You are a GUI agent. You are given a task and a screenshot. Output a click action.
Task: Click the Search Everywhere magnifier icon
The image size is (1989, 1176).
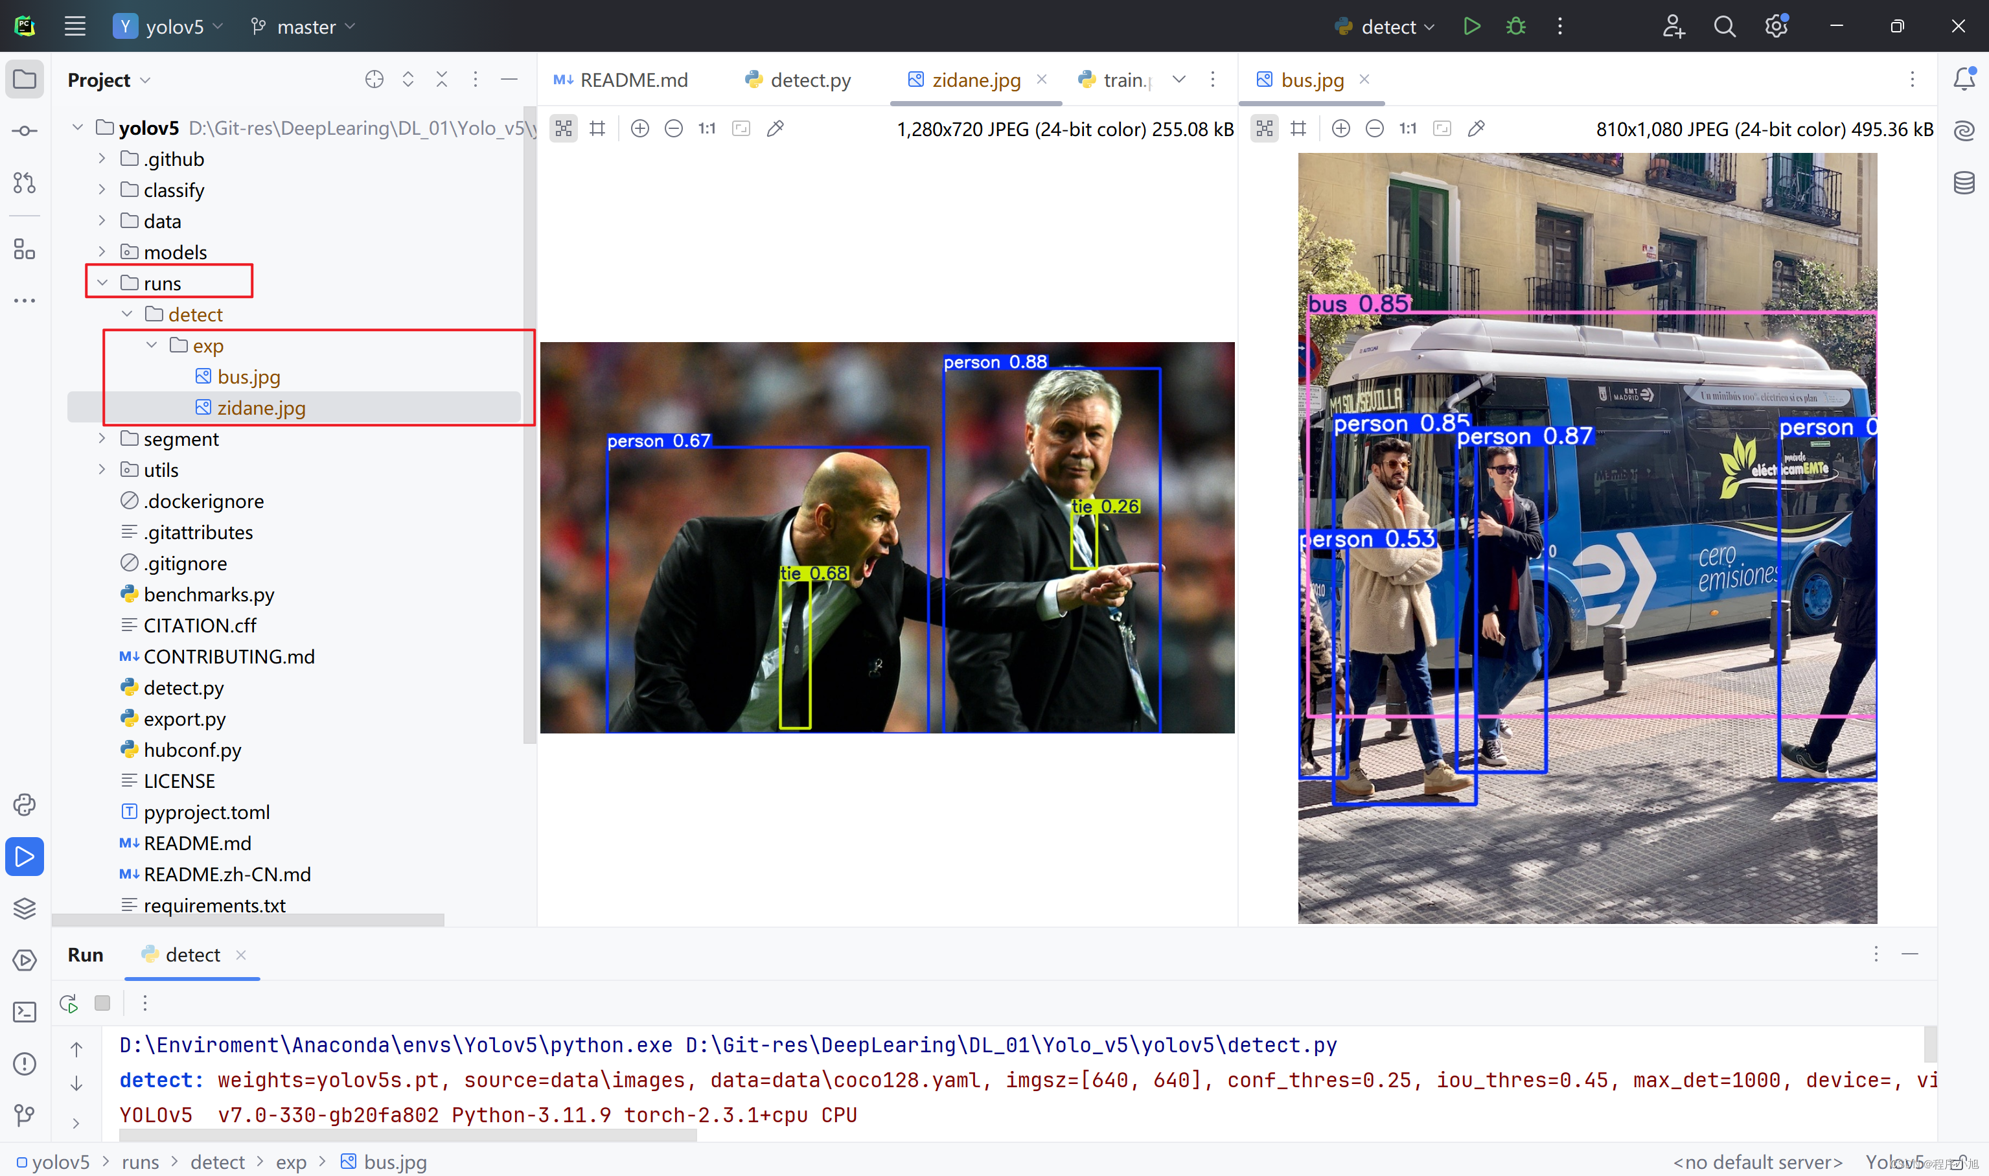[1724, 26]
